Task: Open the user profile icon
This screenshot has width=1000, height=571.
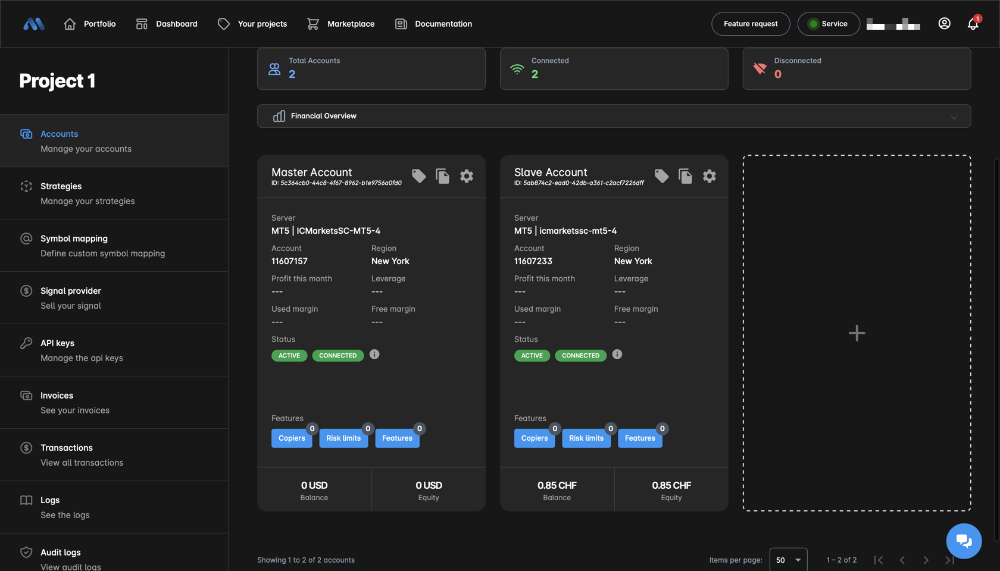Action: point(944,24)
